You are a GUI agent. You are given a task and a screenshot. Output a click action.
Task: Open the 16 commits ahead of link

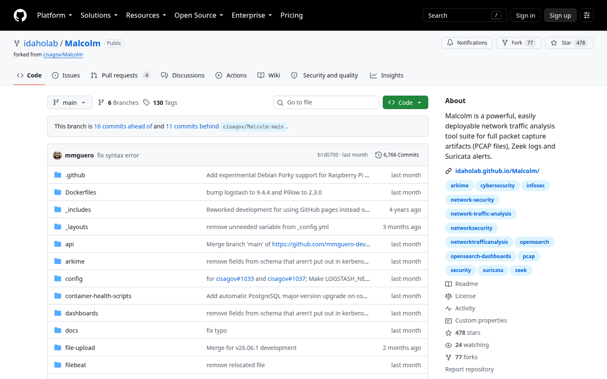pos(123,126)
